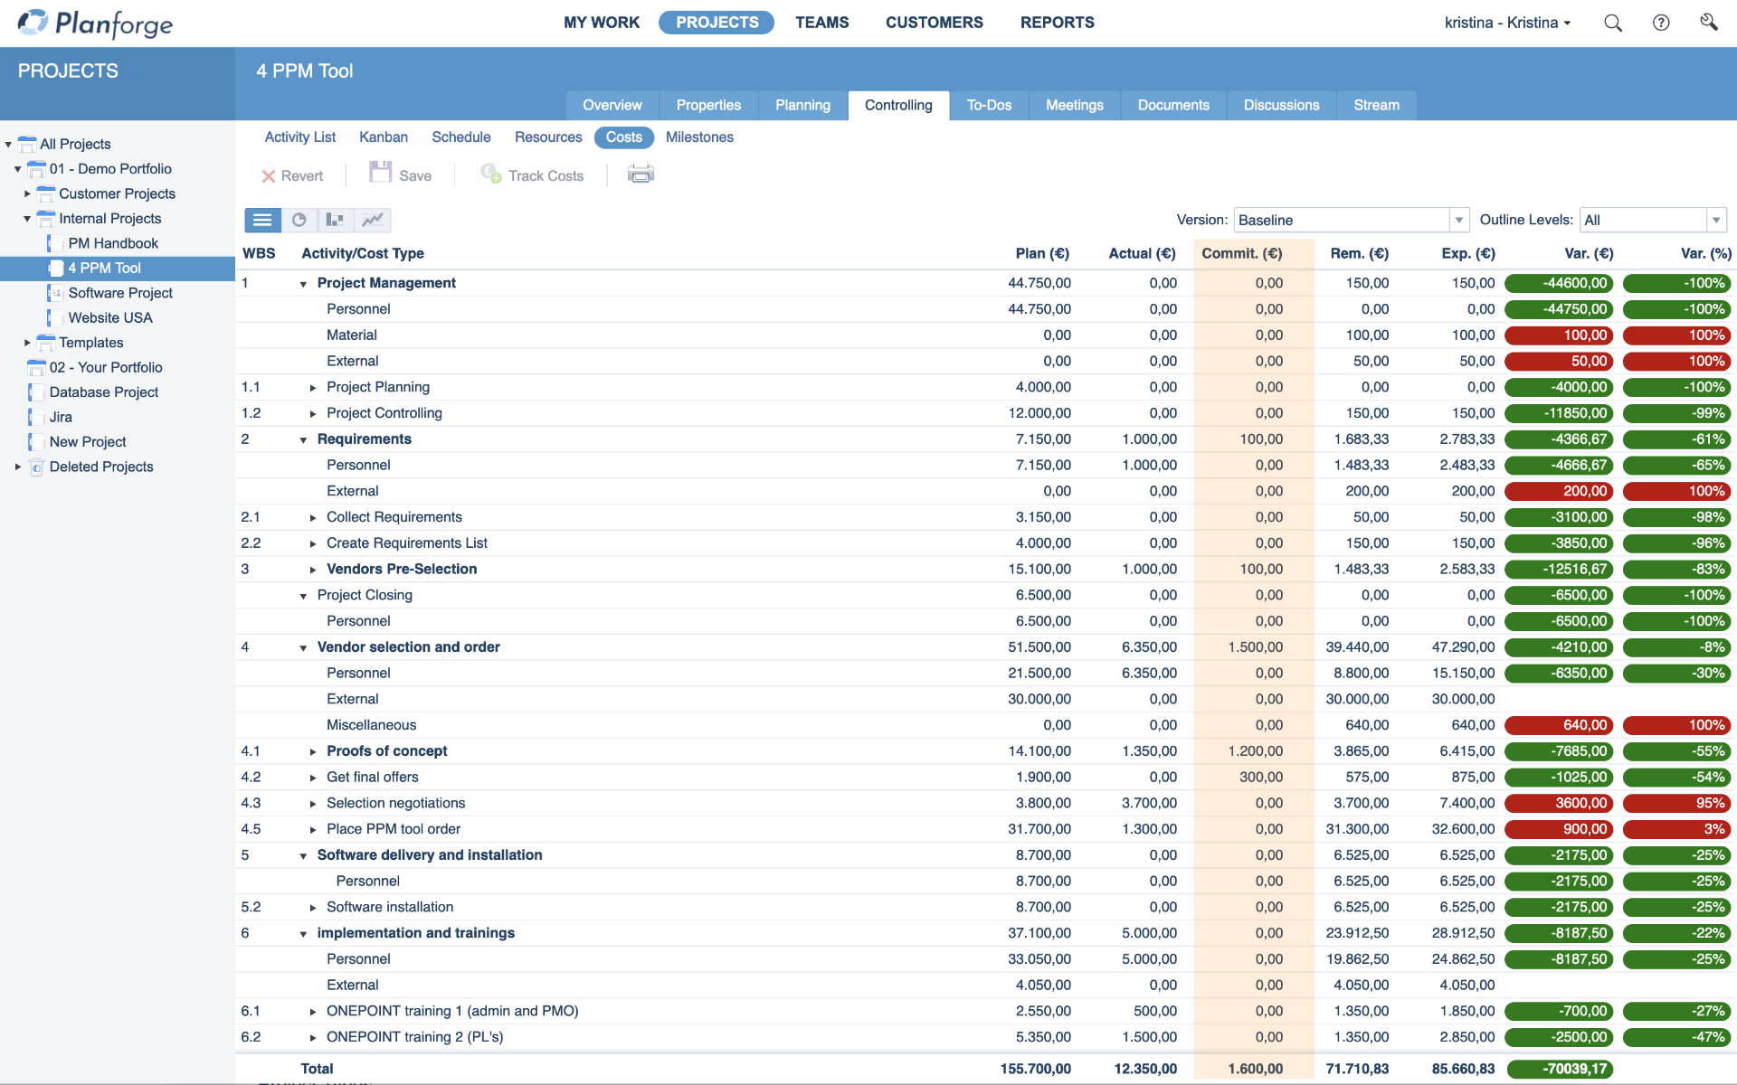The image size is (1737, 1085).
Task: Click the Track Costs button label
Action: [x=546, y=176]
